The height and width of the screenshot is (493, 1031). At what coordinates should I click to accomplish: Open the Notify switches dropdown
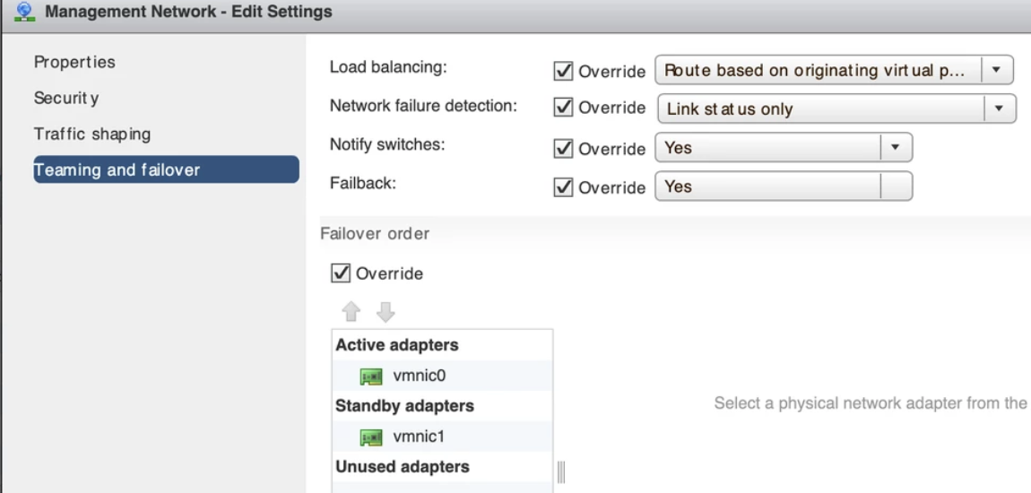click(x=783, y=147)
